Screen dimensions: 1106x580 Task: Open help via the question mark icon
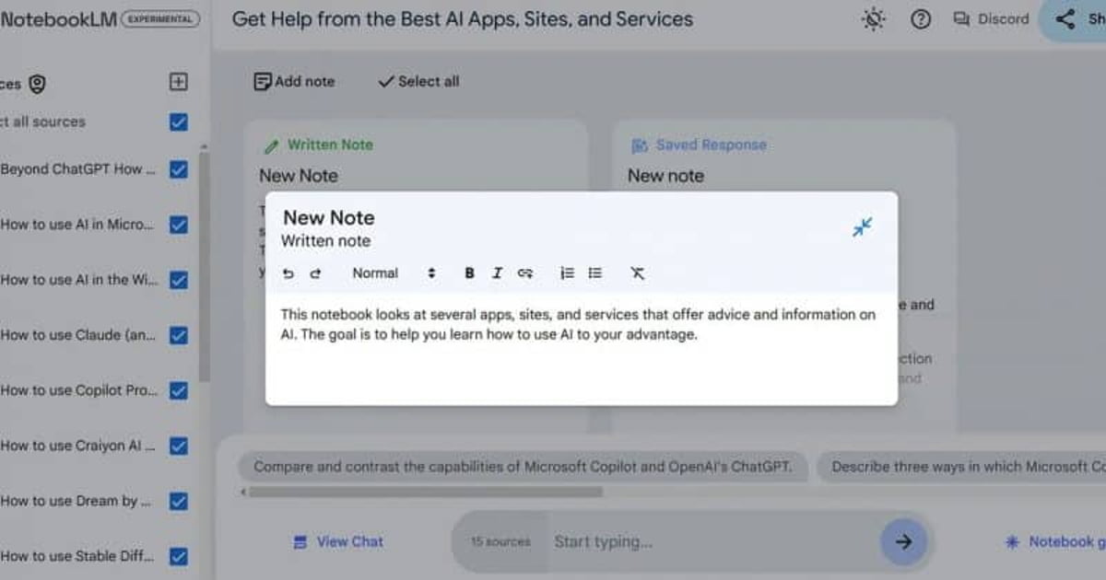[x=921, y=19]
